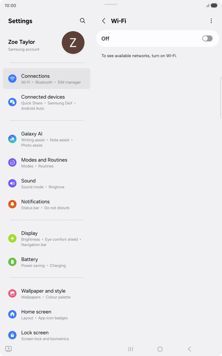Image resolution: width=222 pixels, height=356 pixels.
Task: Open Battery settings entry
Action: tap(47, 262)
